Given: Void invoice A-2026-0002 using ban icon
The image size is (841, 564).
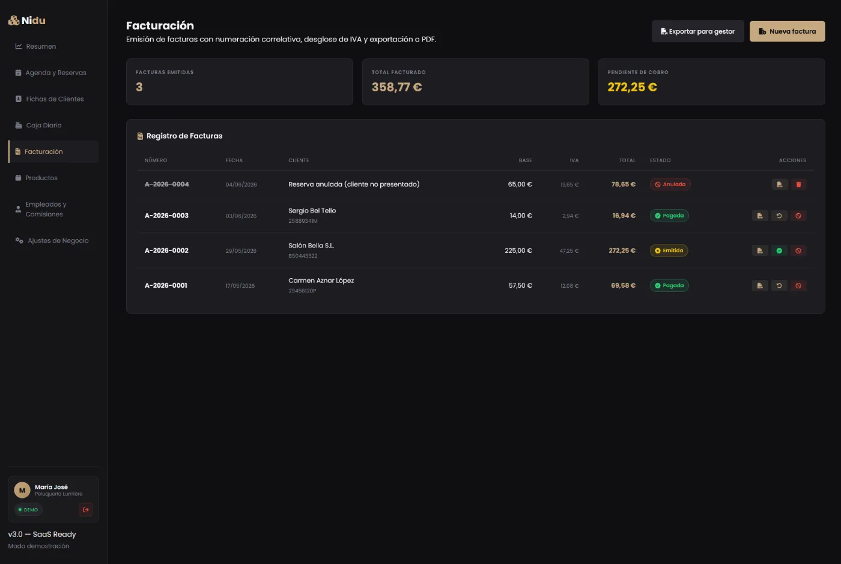Looking at the screenshot, I should (798, 250).
